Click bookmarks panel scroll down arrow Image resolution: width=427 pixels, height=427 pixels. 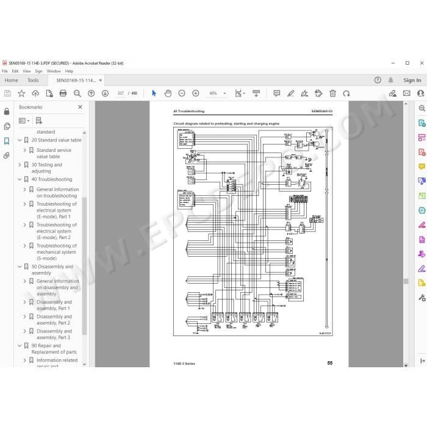pyautogui.click(x=84, y=364)
